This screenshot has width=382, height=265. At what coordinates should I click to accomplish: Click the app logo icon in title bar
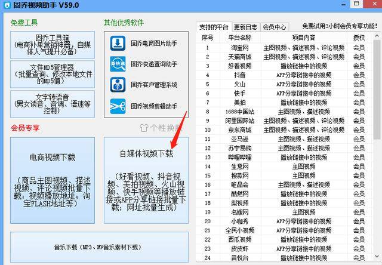pyautogui.click(x=7, y=5)
